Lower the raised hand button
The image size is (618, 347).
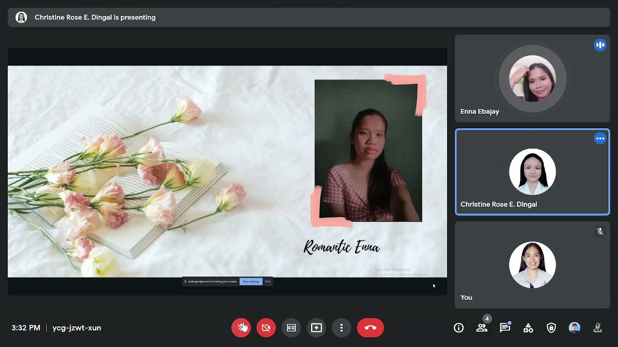pyautogui.click(x=241, y=328)
